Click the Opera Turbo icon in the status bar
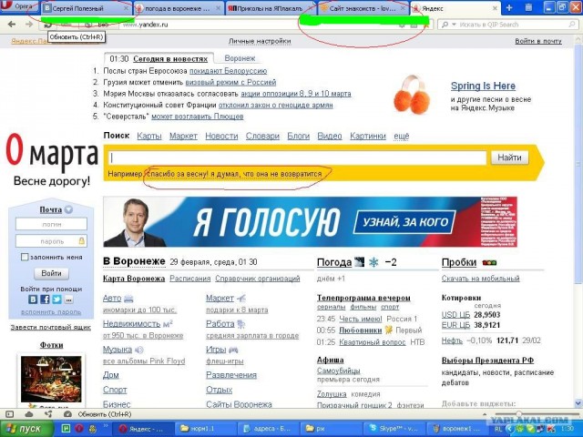 pyautogui.click(x=67, y=414)
